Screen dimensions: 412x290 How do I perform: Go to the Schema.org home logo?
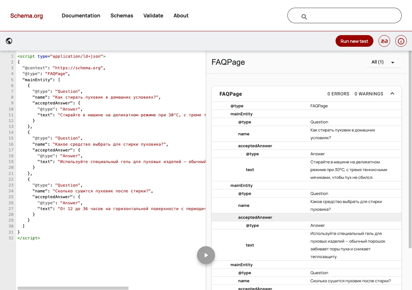coord(26,16)
